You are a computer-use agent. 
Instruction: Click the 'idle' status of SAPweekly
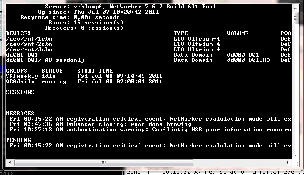tap(49, 76)
